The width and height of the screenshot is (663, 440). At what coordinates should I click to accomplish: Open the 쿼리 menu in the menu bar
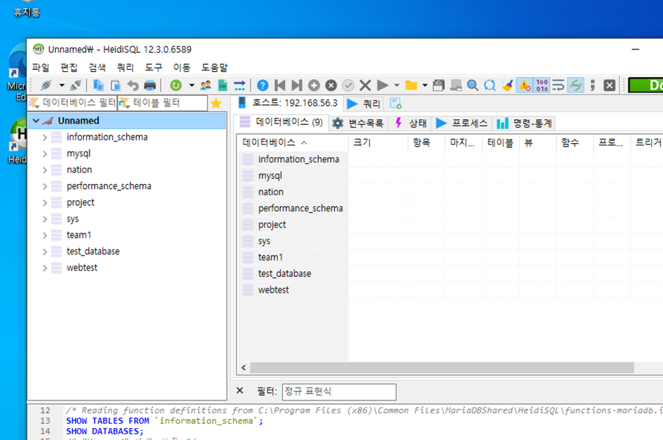(125, 68)
